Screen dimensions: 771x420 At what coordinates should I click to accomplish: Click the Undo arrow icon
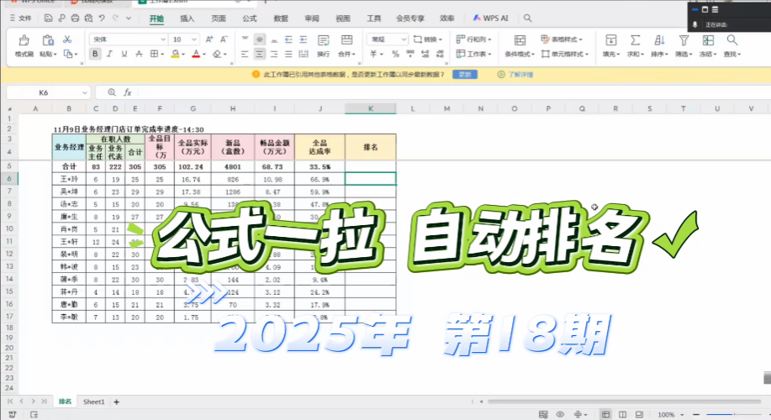click(x=102, y=18)
